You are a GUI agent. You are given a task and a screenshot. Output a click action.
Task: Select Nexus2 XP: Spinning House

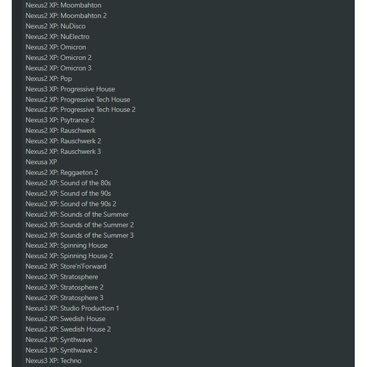click(x=67, y=245)
